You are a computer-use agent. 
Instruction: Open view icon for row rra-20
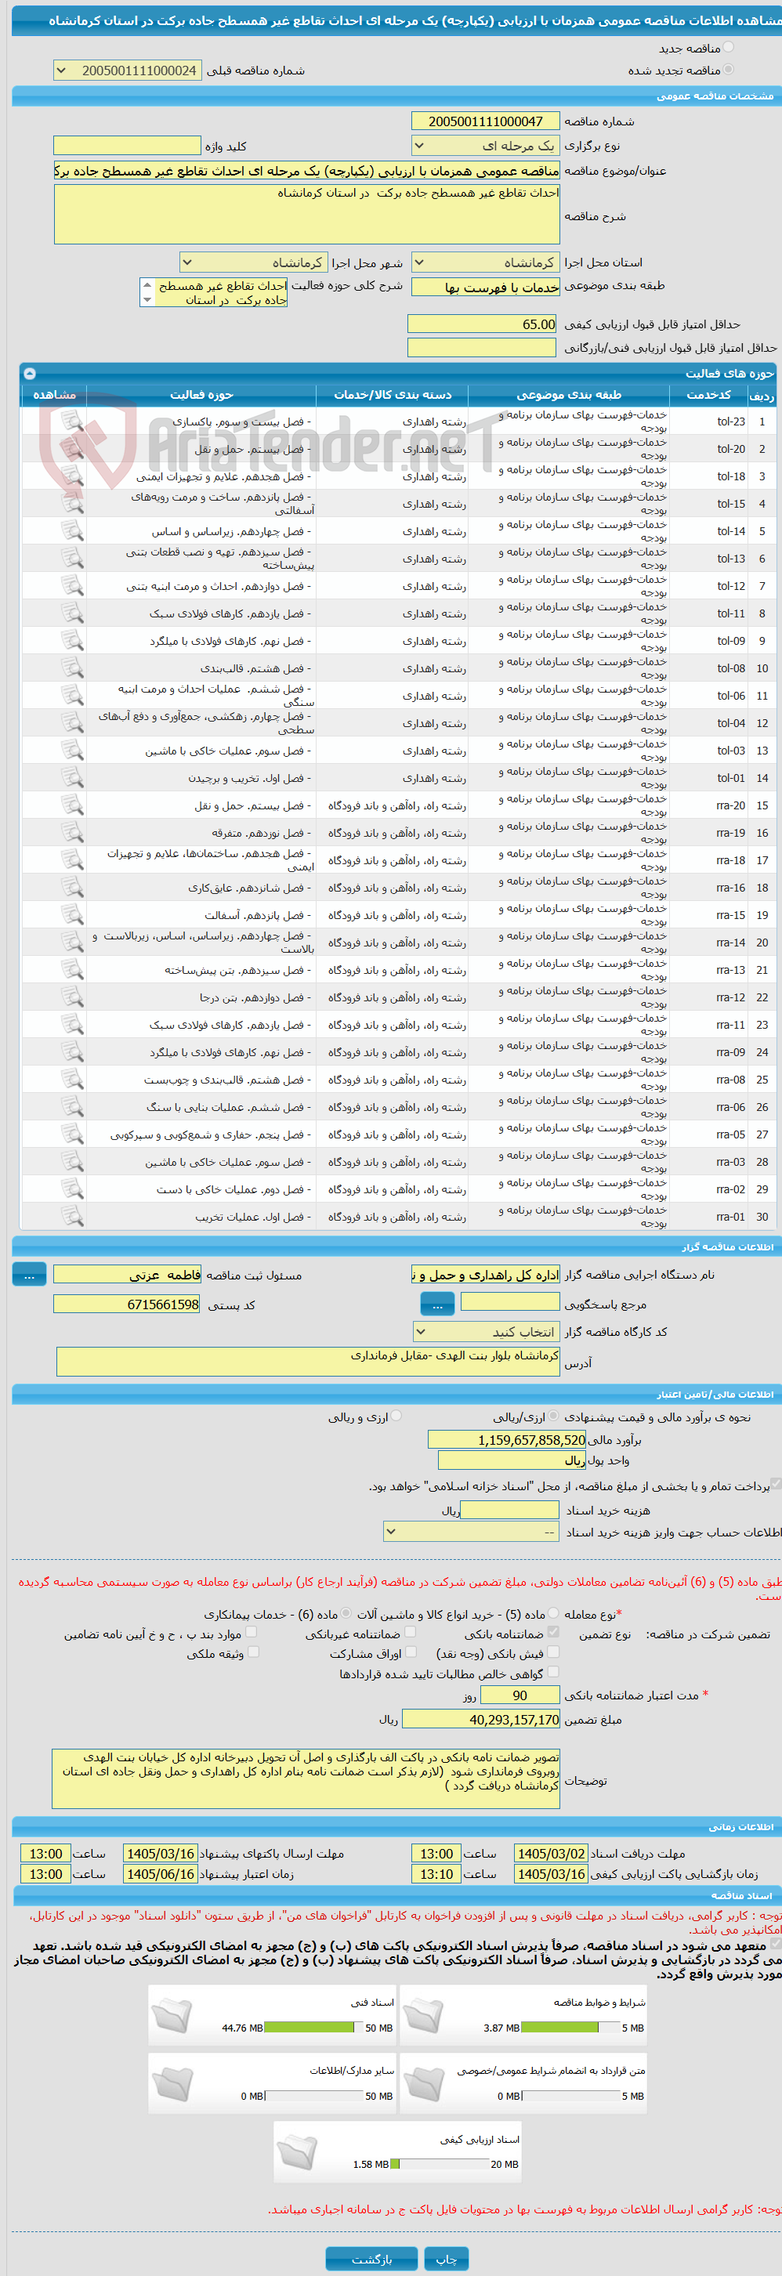pyautogui.click(x=72, y=805)
